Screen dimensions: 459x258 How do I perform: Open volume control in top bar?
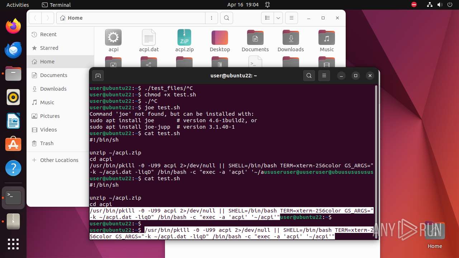coord(439,5)
